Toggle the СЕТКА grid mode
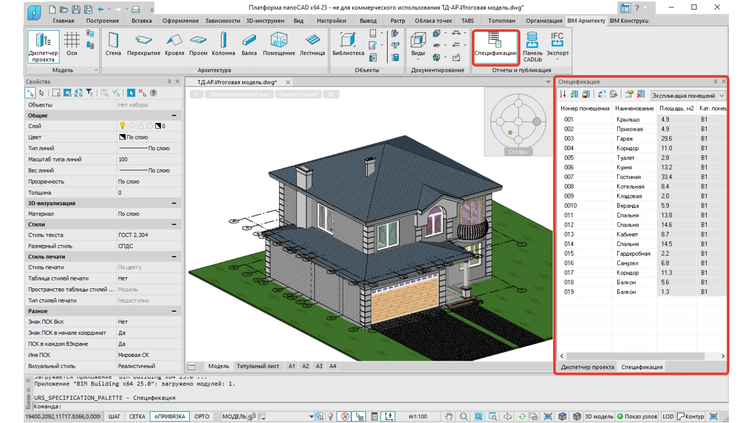Screen dimensions: 753x423 pos(137,416)
